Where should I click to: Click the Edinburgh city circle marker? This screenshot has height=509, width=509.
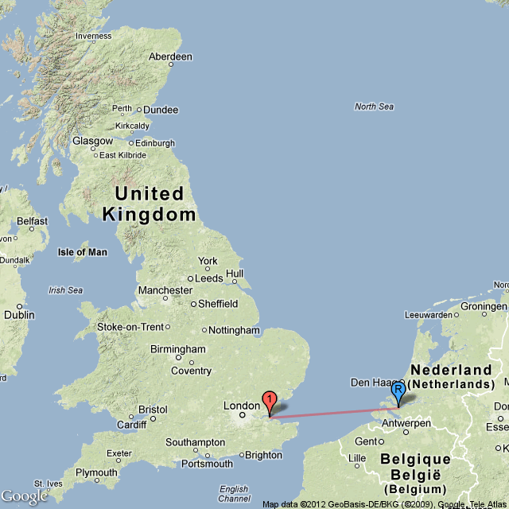click(131, 143)
